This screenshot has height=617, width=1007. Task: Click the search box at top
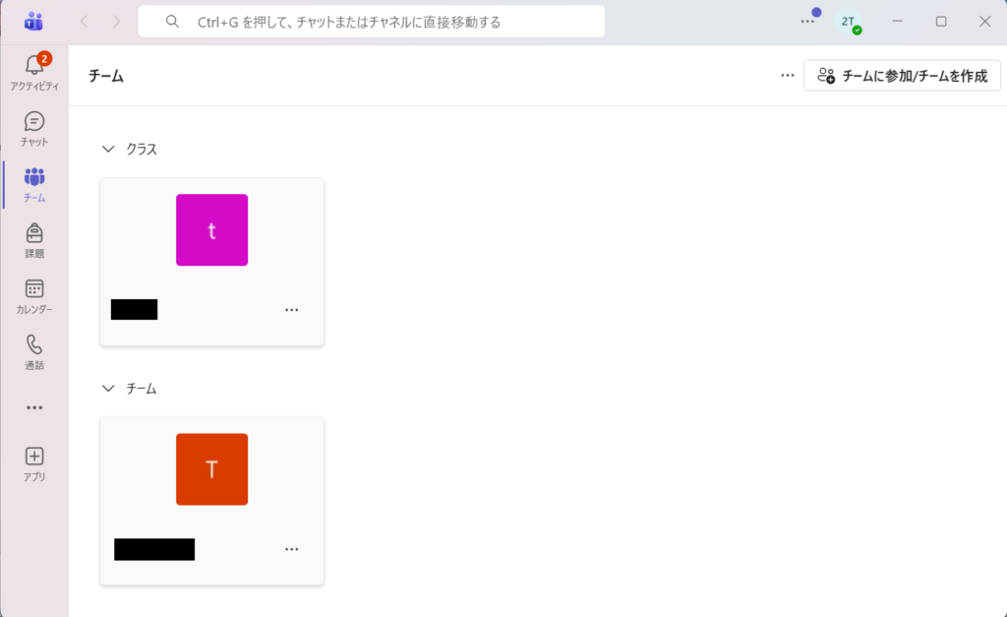coord(371,22)
